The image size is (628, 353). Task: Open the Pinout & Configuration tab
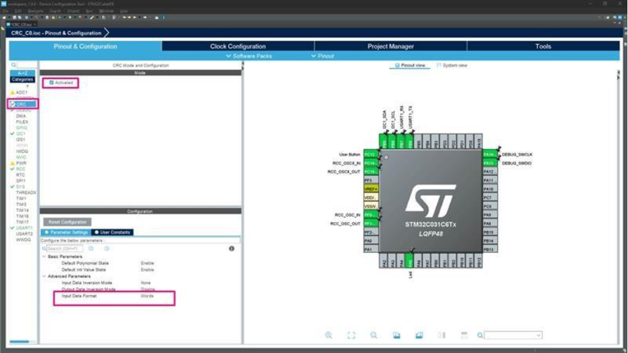tap(85, 46)
